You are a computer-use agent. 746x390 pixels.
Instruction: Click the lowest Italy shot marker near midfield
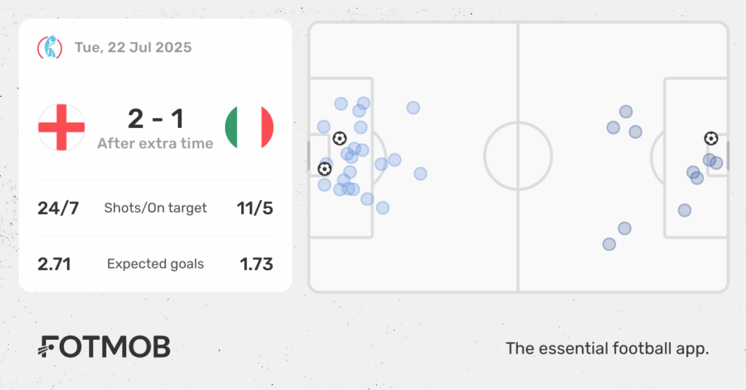(x=609, y=244)
